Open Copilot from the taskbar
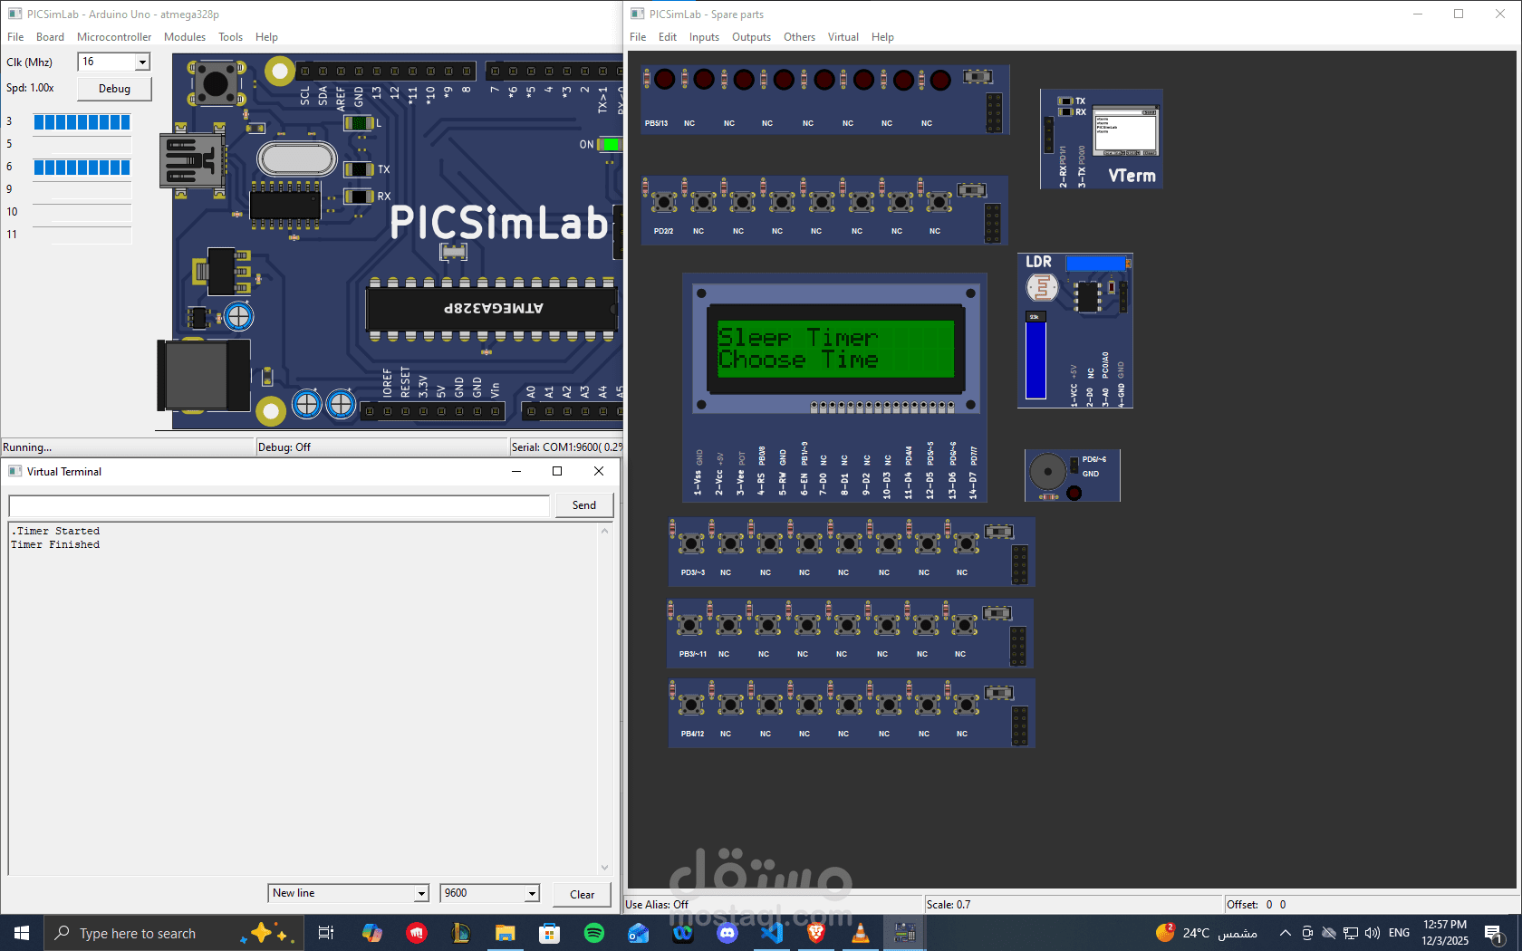The height and width of the screenshot is (951, 1522). tap(371, 933)
